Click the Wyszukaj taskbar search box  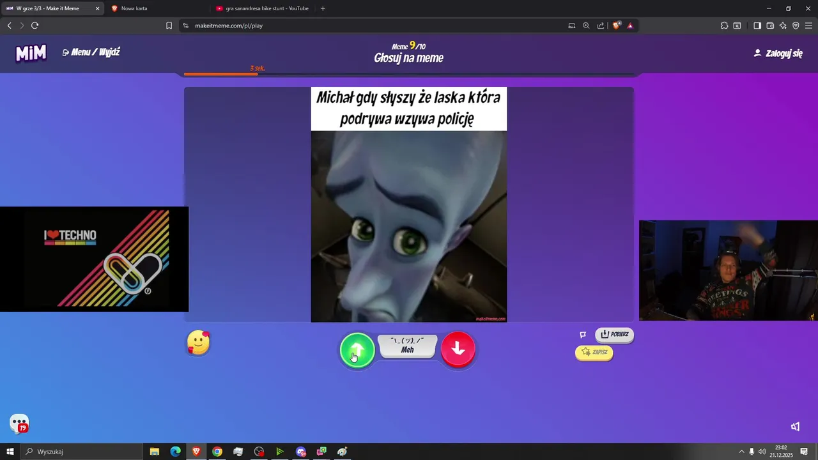coord(82,452)
